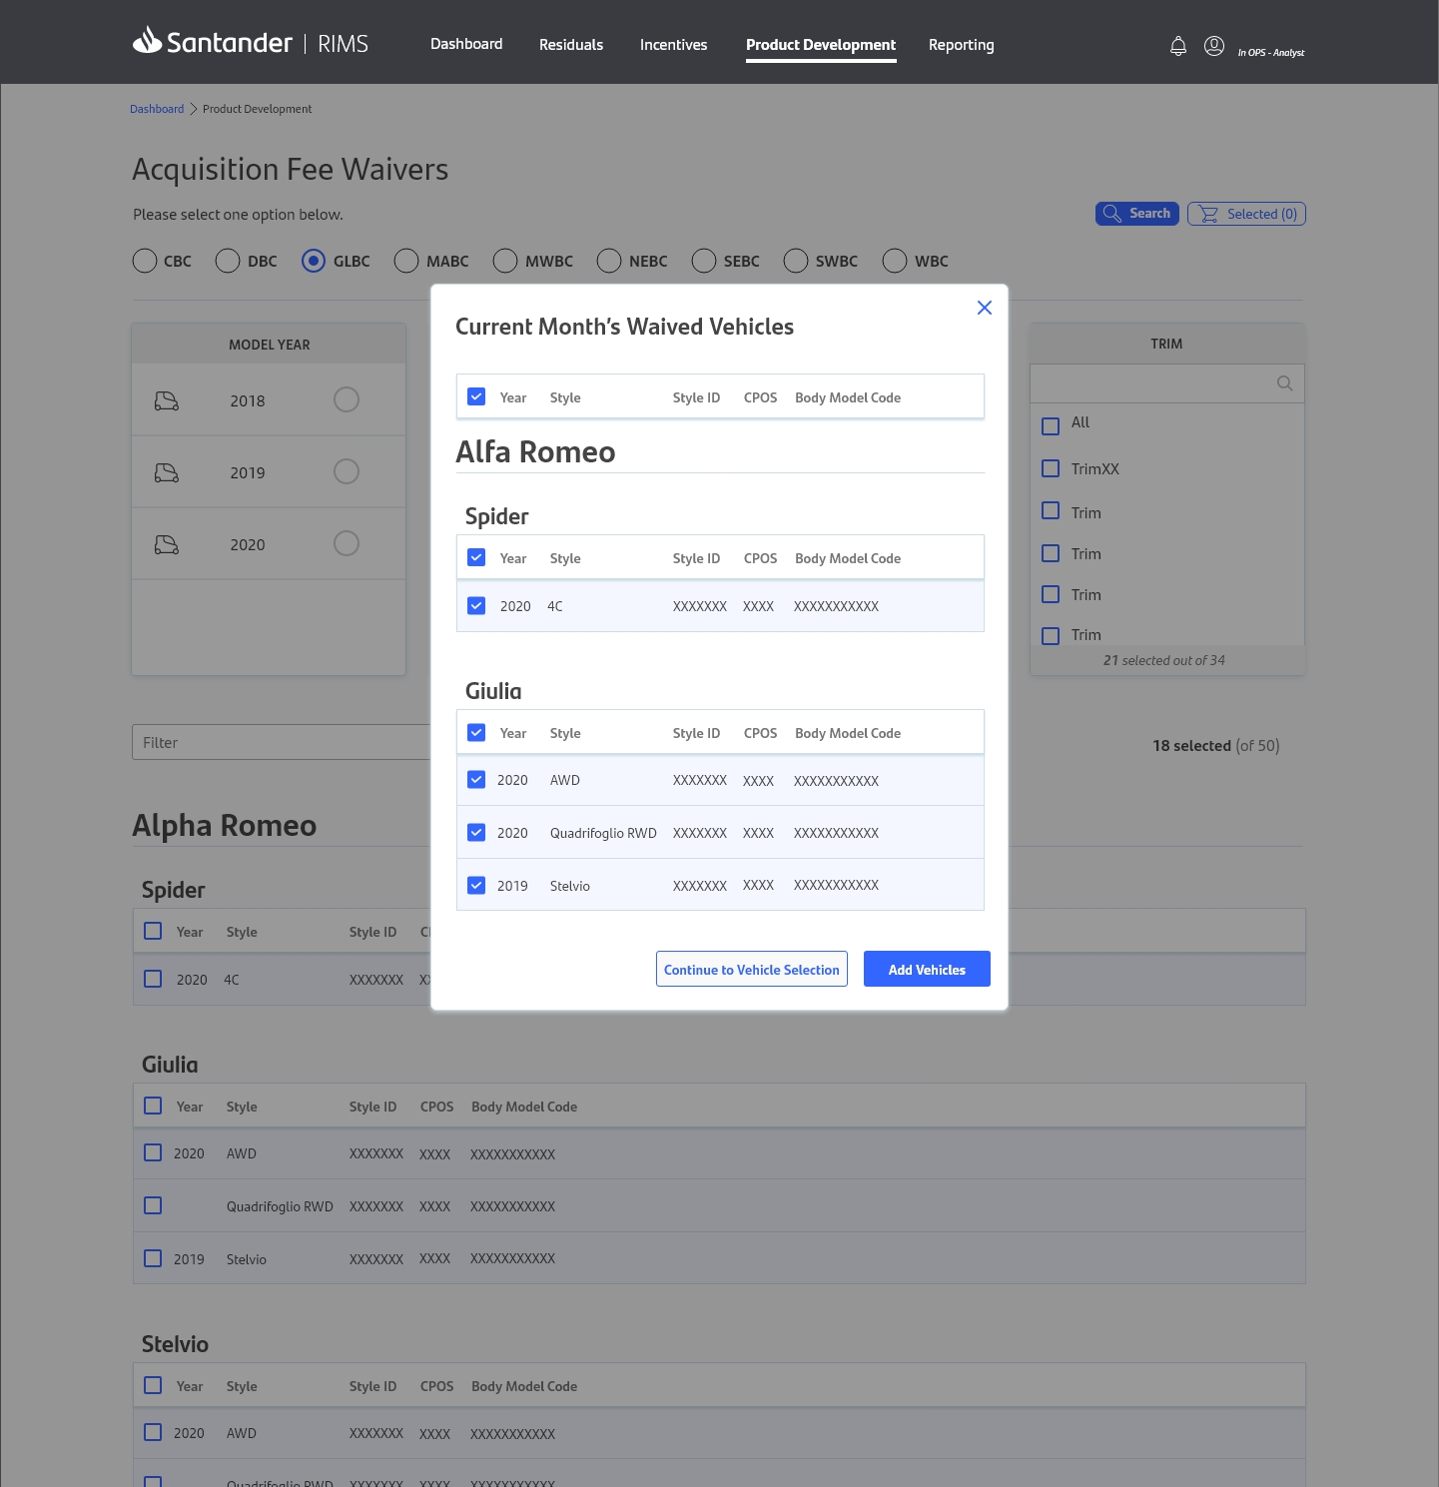This screenshot has height=1487, width=1439.
Task: Click the Add Vehicles button
Action: click(927, 969)
